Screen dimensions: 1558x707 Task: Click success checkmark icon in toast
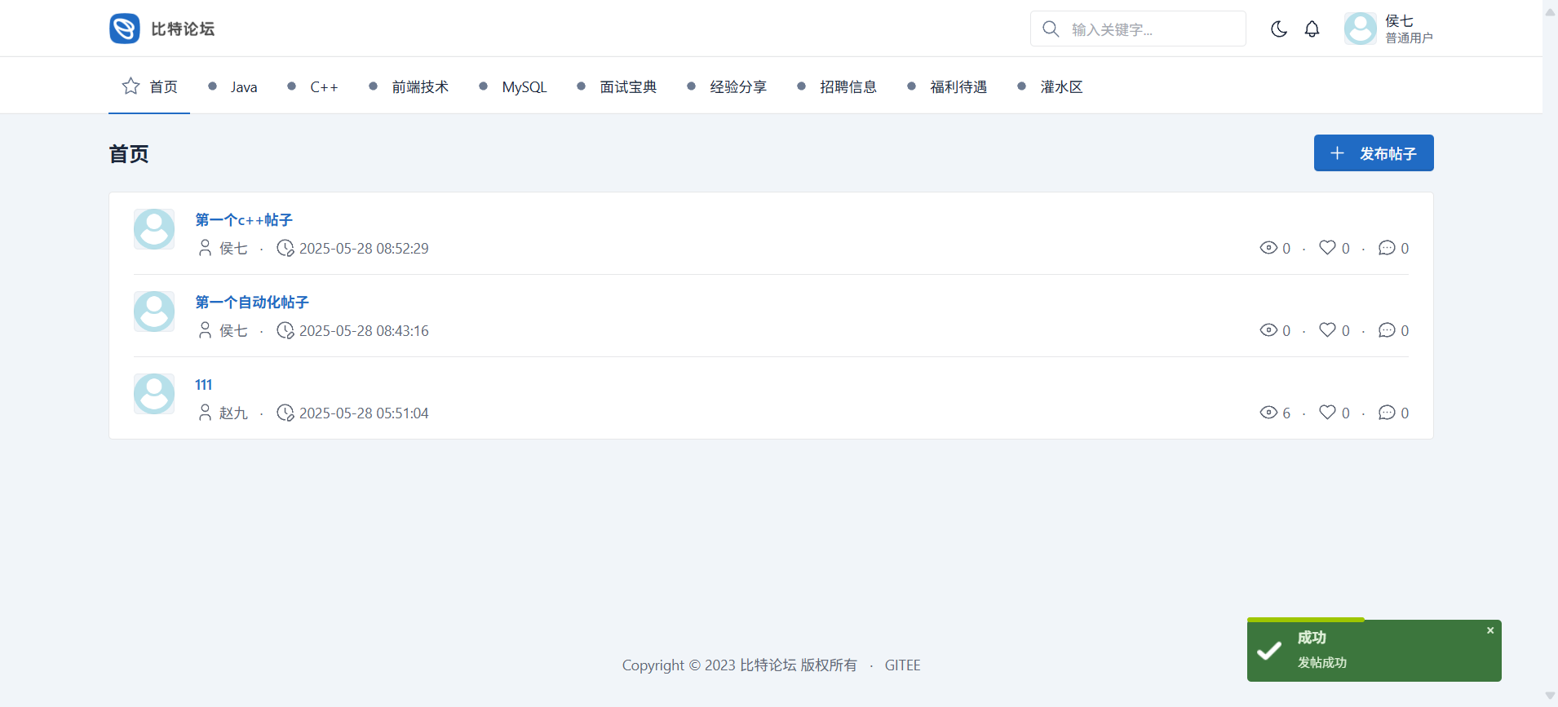(1269, 651)
